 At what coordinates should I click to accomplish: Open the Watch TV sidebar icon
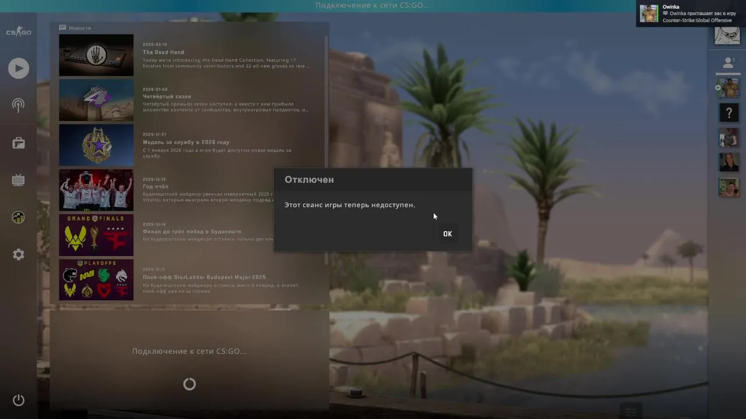(x=19, y=180)
